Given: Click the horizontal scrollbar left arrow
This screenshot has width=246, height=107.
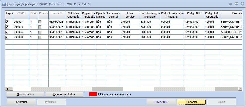Looking at the screenshot, I should (7, 89).
